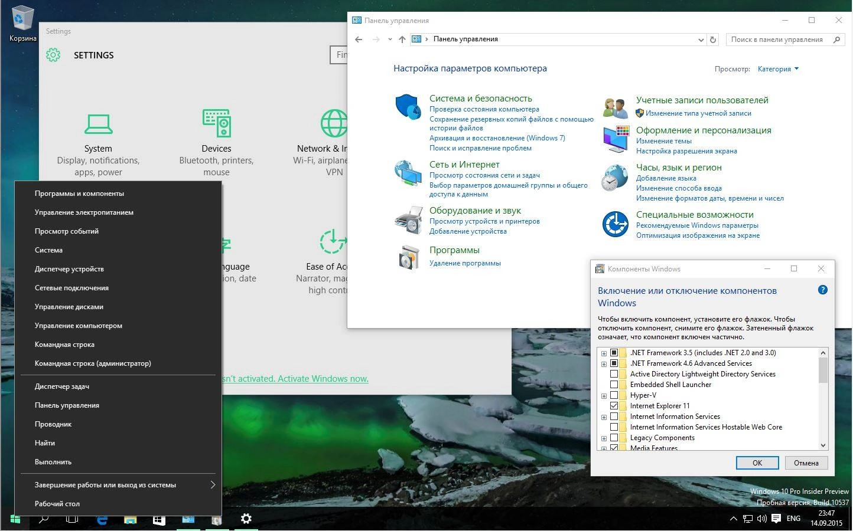Open taskbar search magnifier
853x531 pixels.
(x=44, y=519)
